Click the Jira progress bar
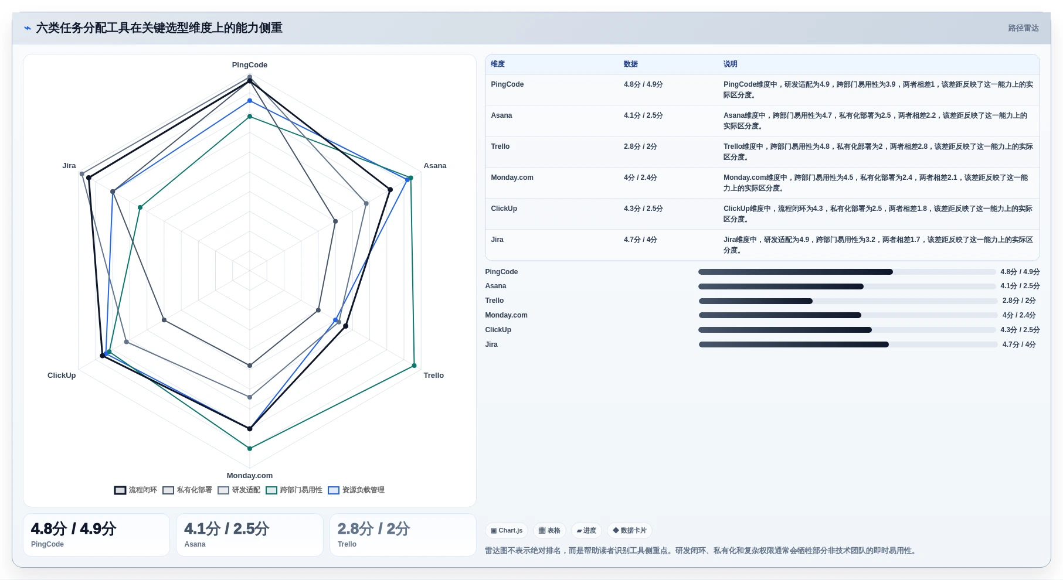This screenshot has width=1063, height=580. pyautogui.click(x=848, y=344)
